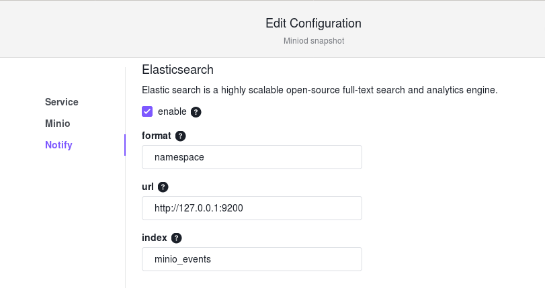Open the Service section in sidebar
The width and height of the screenshot is (545, 288).
62,102
